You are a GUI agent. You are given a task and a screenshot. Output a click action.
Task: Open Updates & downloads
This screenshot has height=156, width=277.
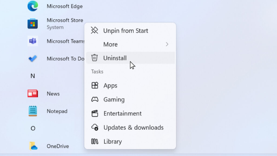point(133,127)
